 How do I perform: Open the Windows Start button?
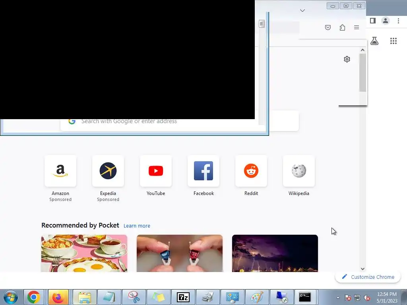[x=11, y=297]
